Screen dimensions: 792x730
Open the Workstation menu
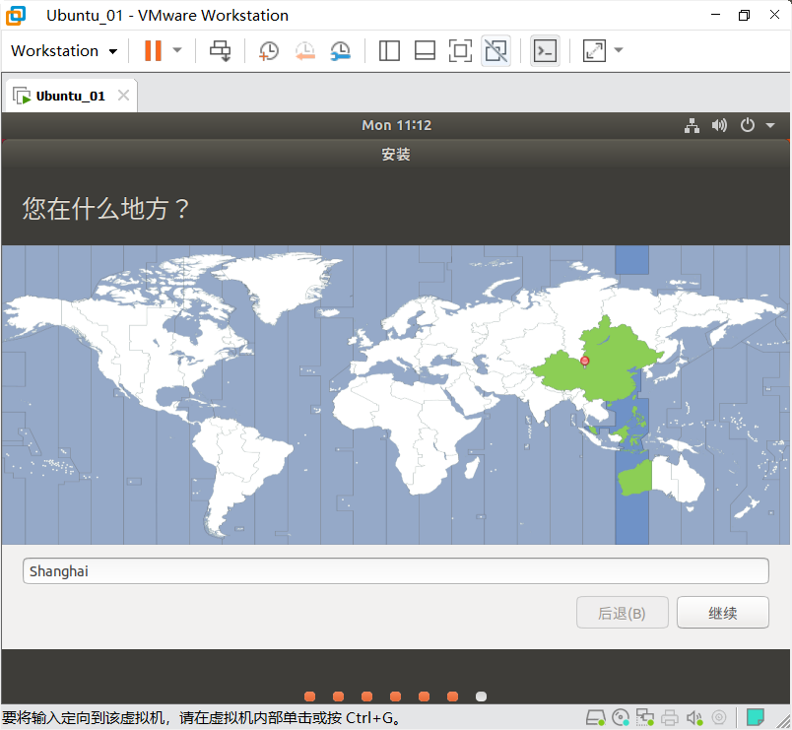pos(64,50)
